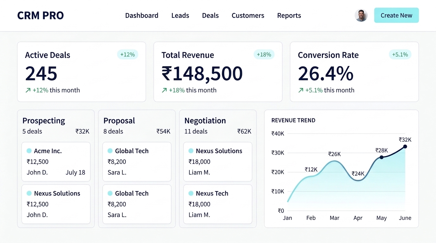
Task: Click the up arrow beside +12% this month
Action: (28, 90)
